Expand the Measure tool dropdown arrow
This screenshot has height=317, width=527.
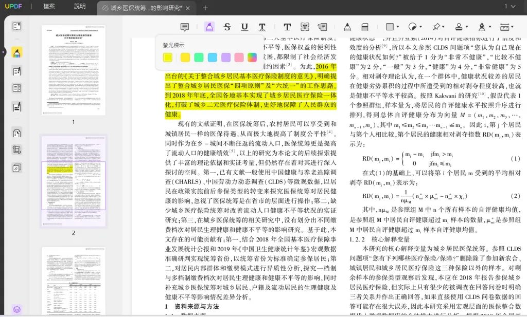tap(512, 27)
